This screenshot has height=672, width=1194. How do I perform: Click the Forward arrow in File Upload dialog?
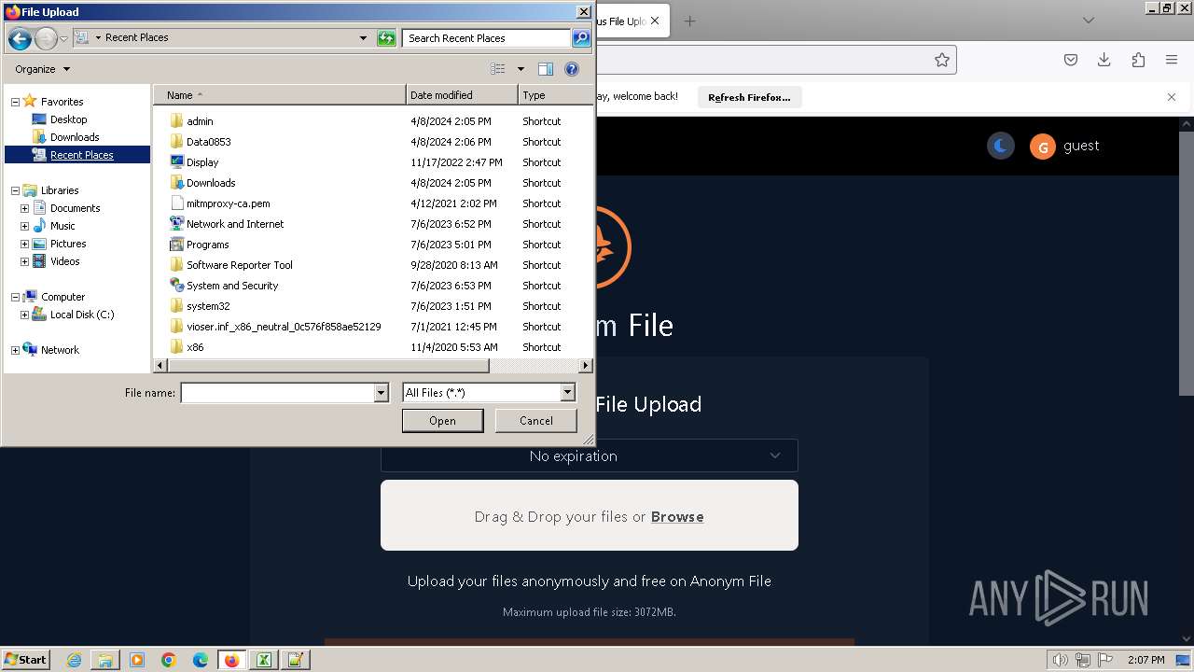click(x=46, y=38)
